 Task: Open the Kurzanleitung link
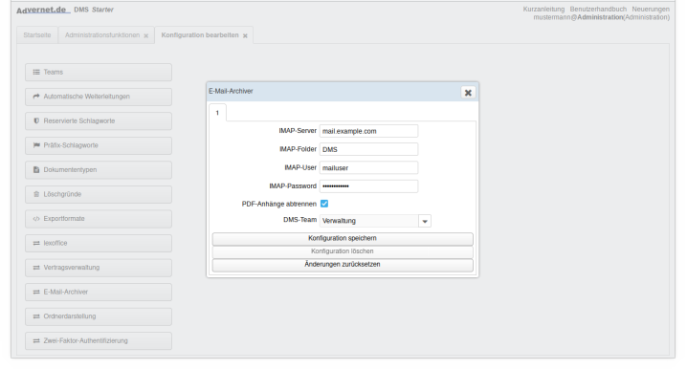coord(543,10)
